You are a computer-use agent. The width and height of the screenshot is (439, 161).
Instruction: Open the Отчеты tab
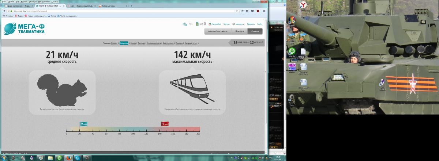255,31
